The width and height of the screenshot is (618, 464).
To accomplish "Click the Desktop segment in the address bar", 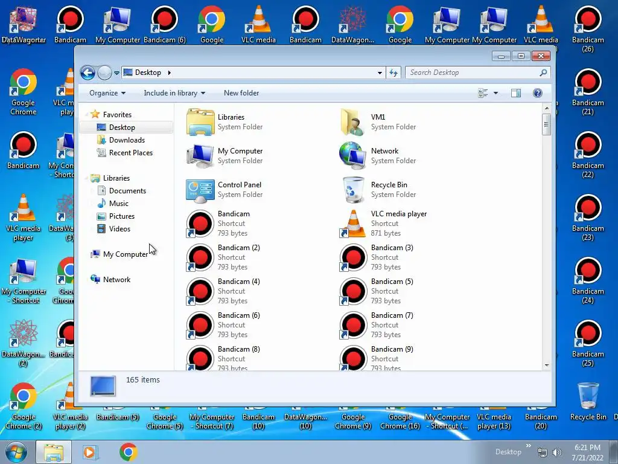I will (148, 72).
